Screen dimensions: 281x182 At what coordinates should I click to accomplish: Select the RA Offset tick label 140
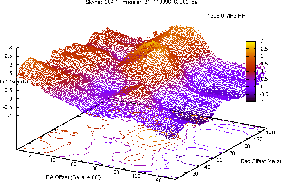pos(157,180)
